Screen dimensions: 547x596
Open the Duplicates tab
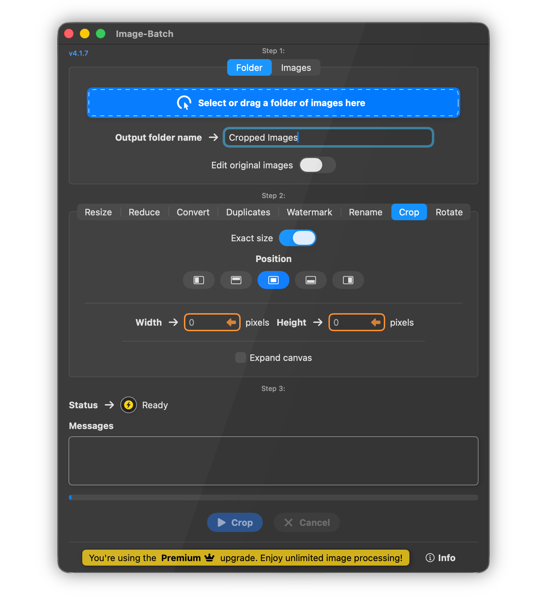point(248,212)
